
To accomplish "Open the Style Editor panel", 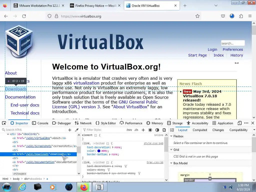I will tap(106, 123).
